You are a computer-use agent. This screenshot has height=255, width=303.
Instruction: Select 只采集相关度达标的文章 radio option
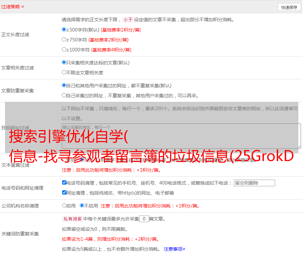64,62
